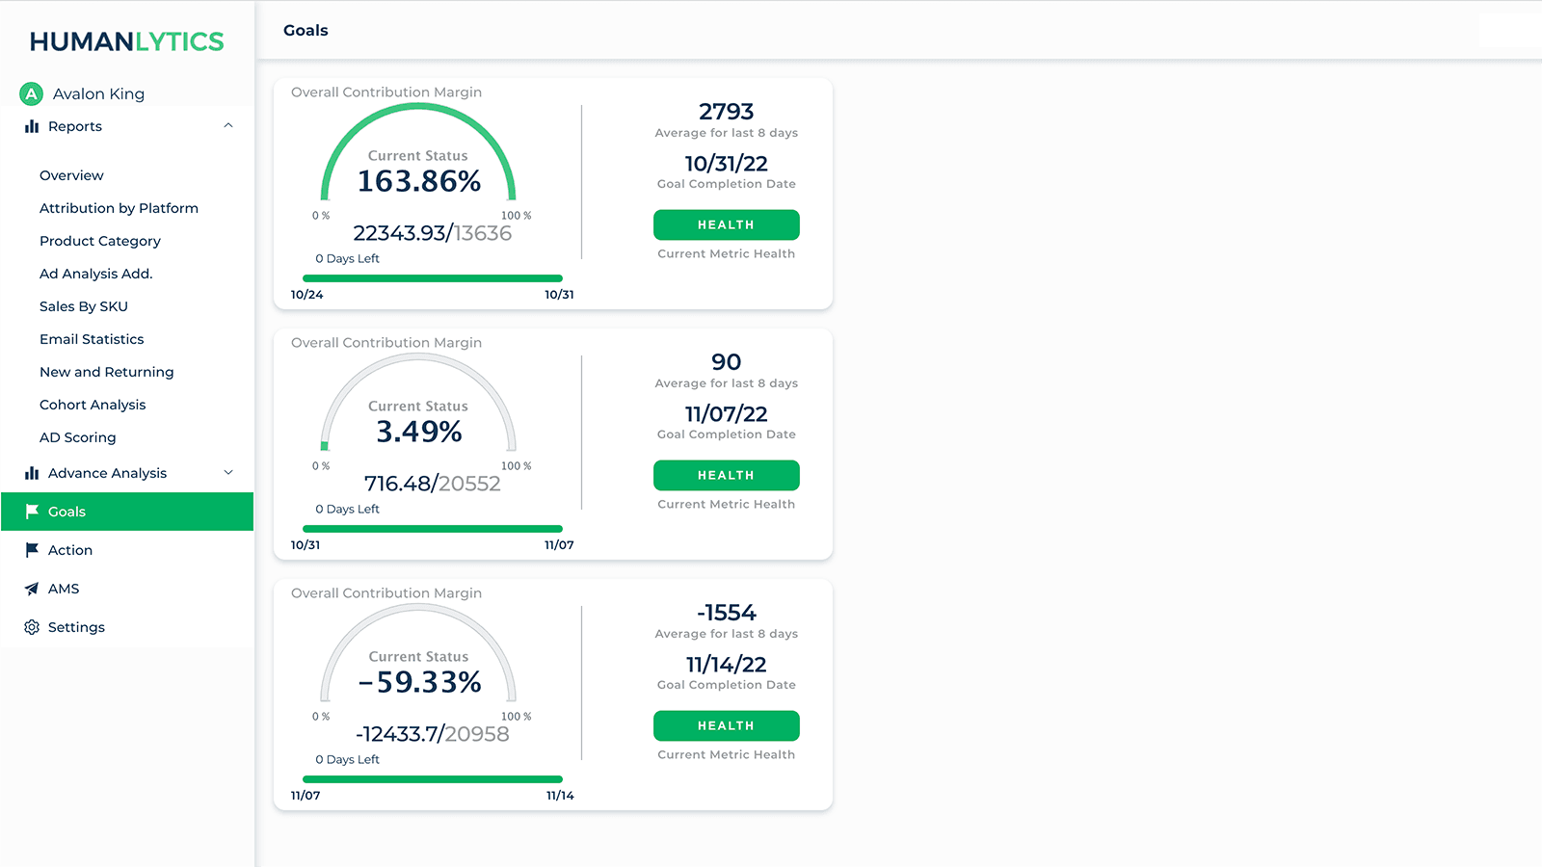Click the Action flag icon
This screenshot has width=1542, height=867.
pos(31,549)
